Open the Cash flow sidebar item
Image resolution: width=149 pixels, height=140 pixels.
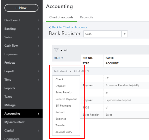pyautogui.click(x=11, y=46)
